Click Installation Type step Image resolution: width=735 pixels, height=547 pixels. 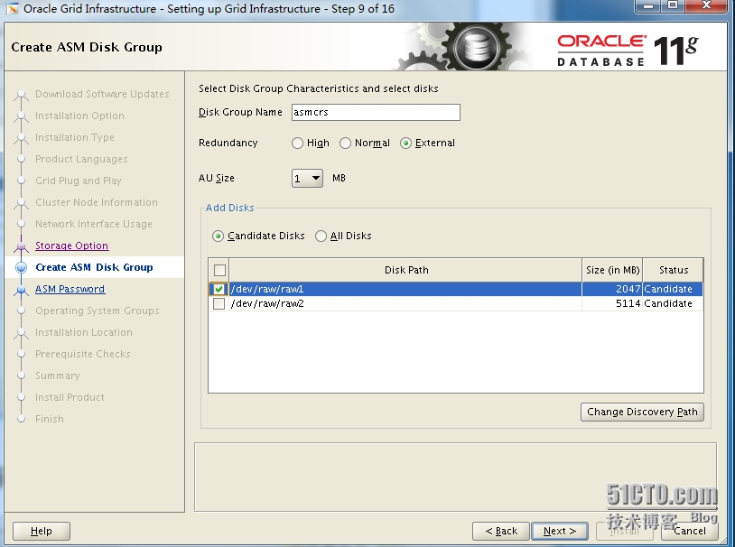(x=75, y=137)
